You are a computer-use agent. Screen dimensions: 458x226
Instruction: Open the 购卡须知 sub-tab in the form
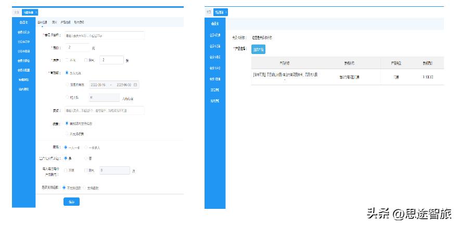click(x=79, y=22)
